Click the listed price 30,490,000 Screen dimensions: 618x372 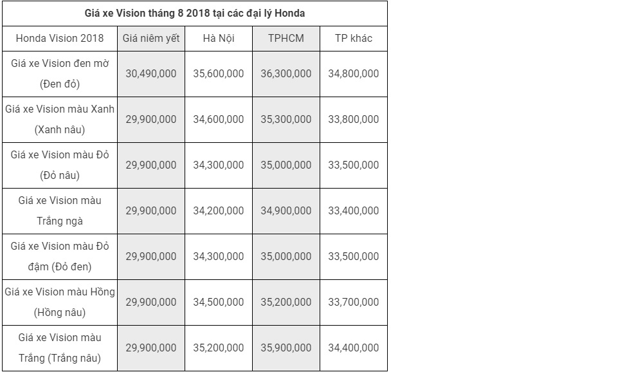click(151, 73)
